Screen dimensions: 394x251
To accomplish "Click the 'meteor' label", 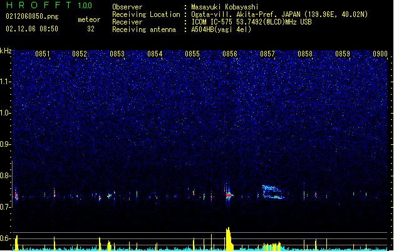I will coord(89,19).
